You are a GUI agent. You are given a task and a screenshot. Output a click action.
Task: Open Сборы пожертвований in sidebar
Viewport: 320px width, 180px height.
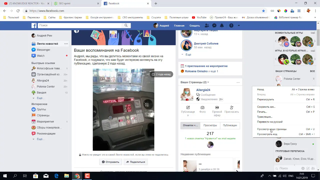(49, 127)
